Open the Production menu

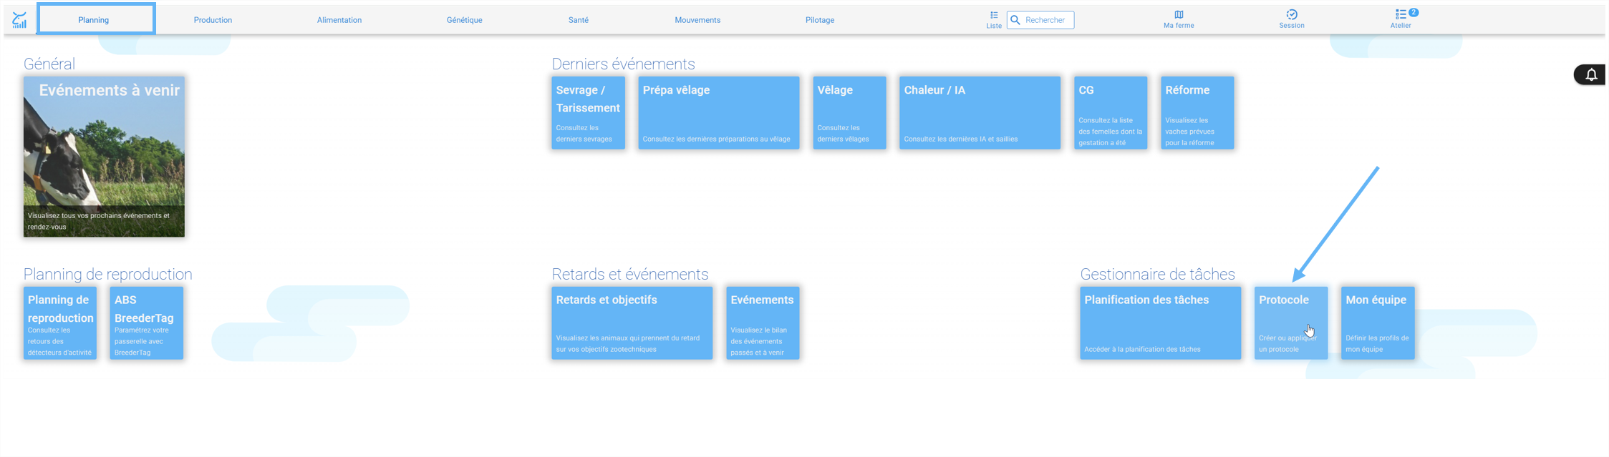pyautogui.click(x=213, y=20)
